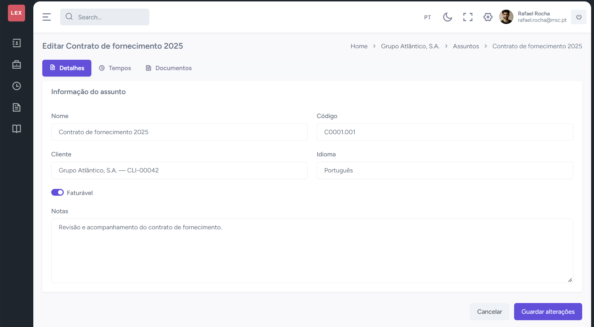Switch to dark mode moon icon

click(x=447, y=17)
